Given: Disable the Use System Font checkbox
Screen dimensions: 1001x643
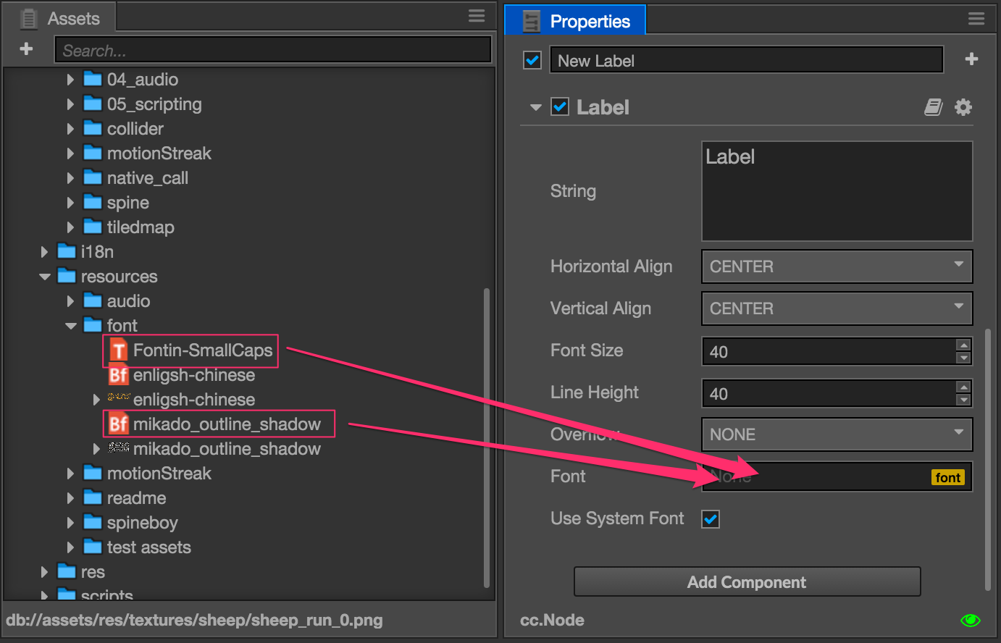Looking at the screenshot, I should coord(711,519).
